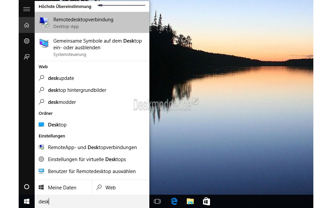331x208 pixels.
Task: Click the Web section heading
Action: pyautogui.click(x=43, y=67)
